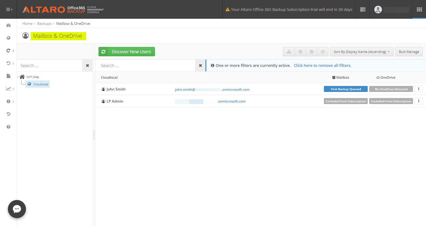The height and width of the screenshot is (226, 426).
Task: Toggle the hamburger sidebar menu
Action: click(8, 9)
